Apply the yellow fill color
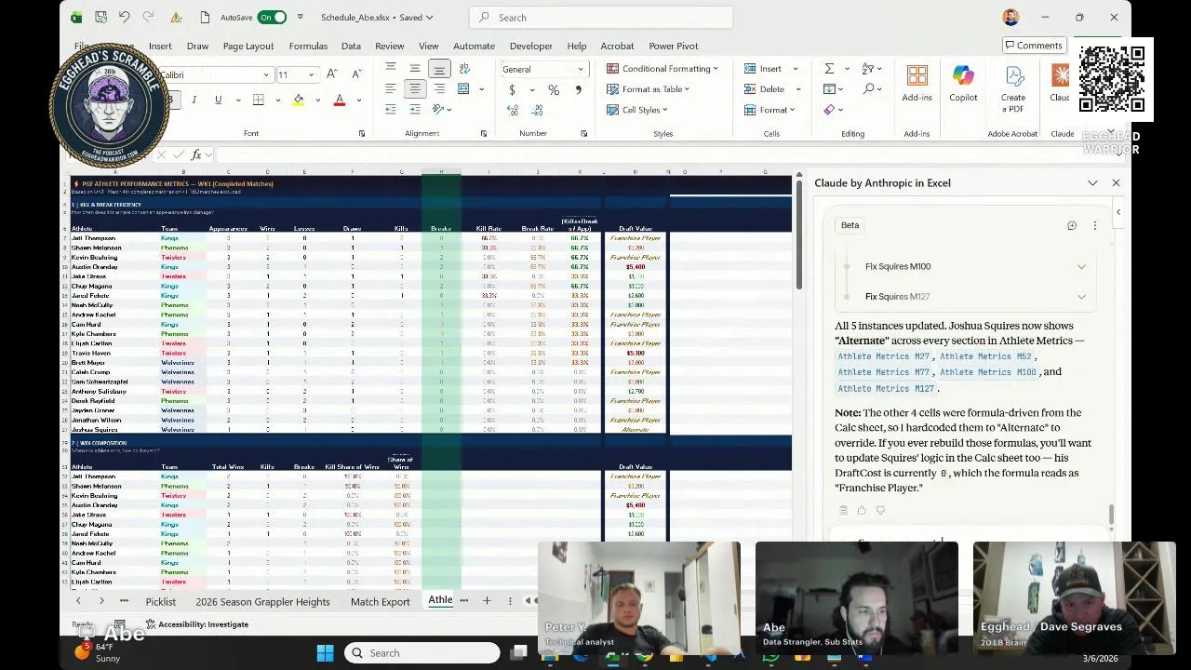This screenshot has width=1191, height=670. (298, 100)
